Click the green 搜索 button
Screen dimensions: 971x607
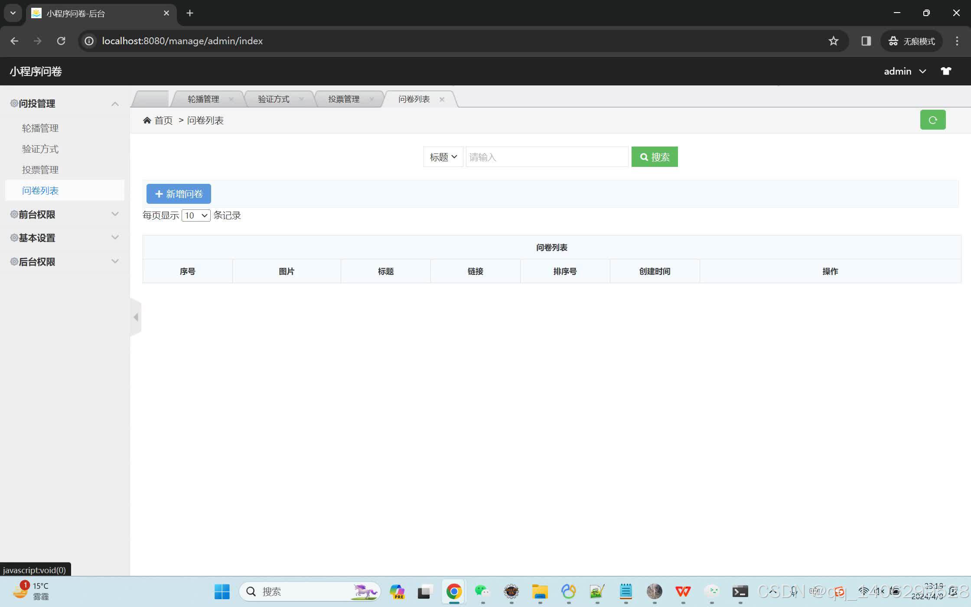(x=654, y=157)
